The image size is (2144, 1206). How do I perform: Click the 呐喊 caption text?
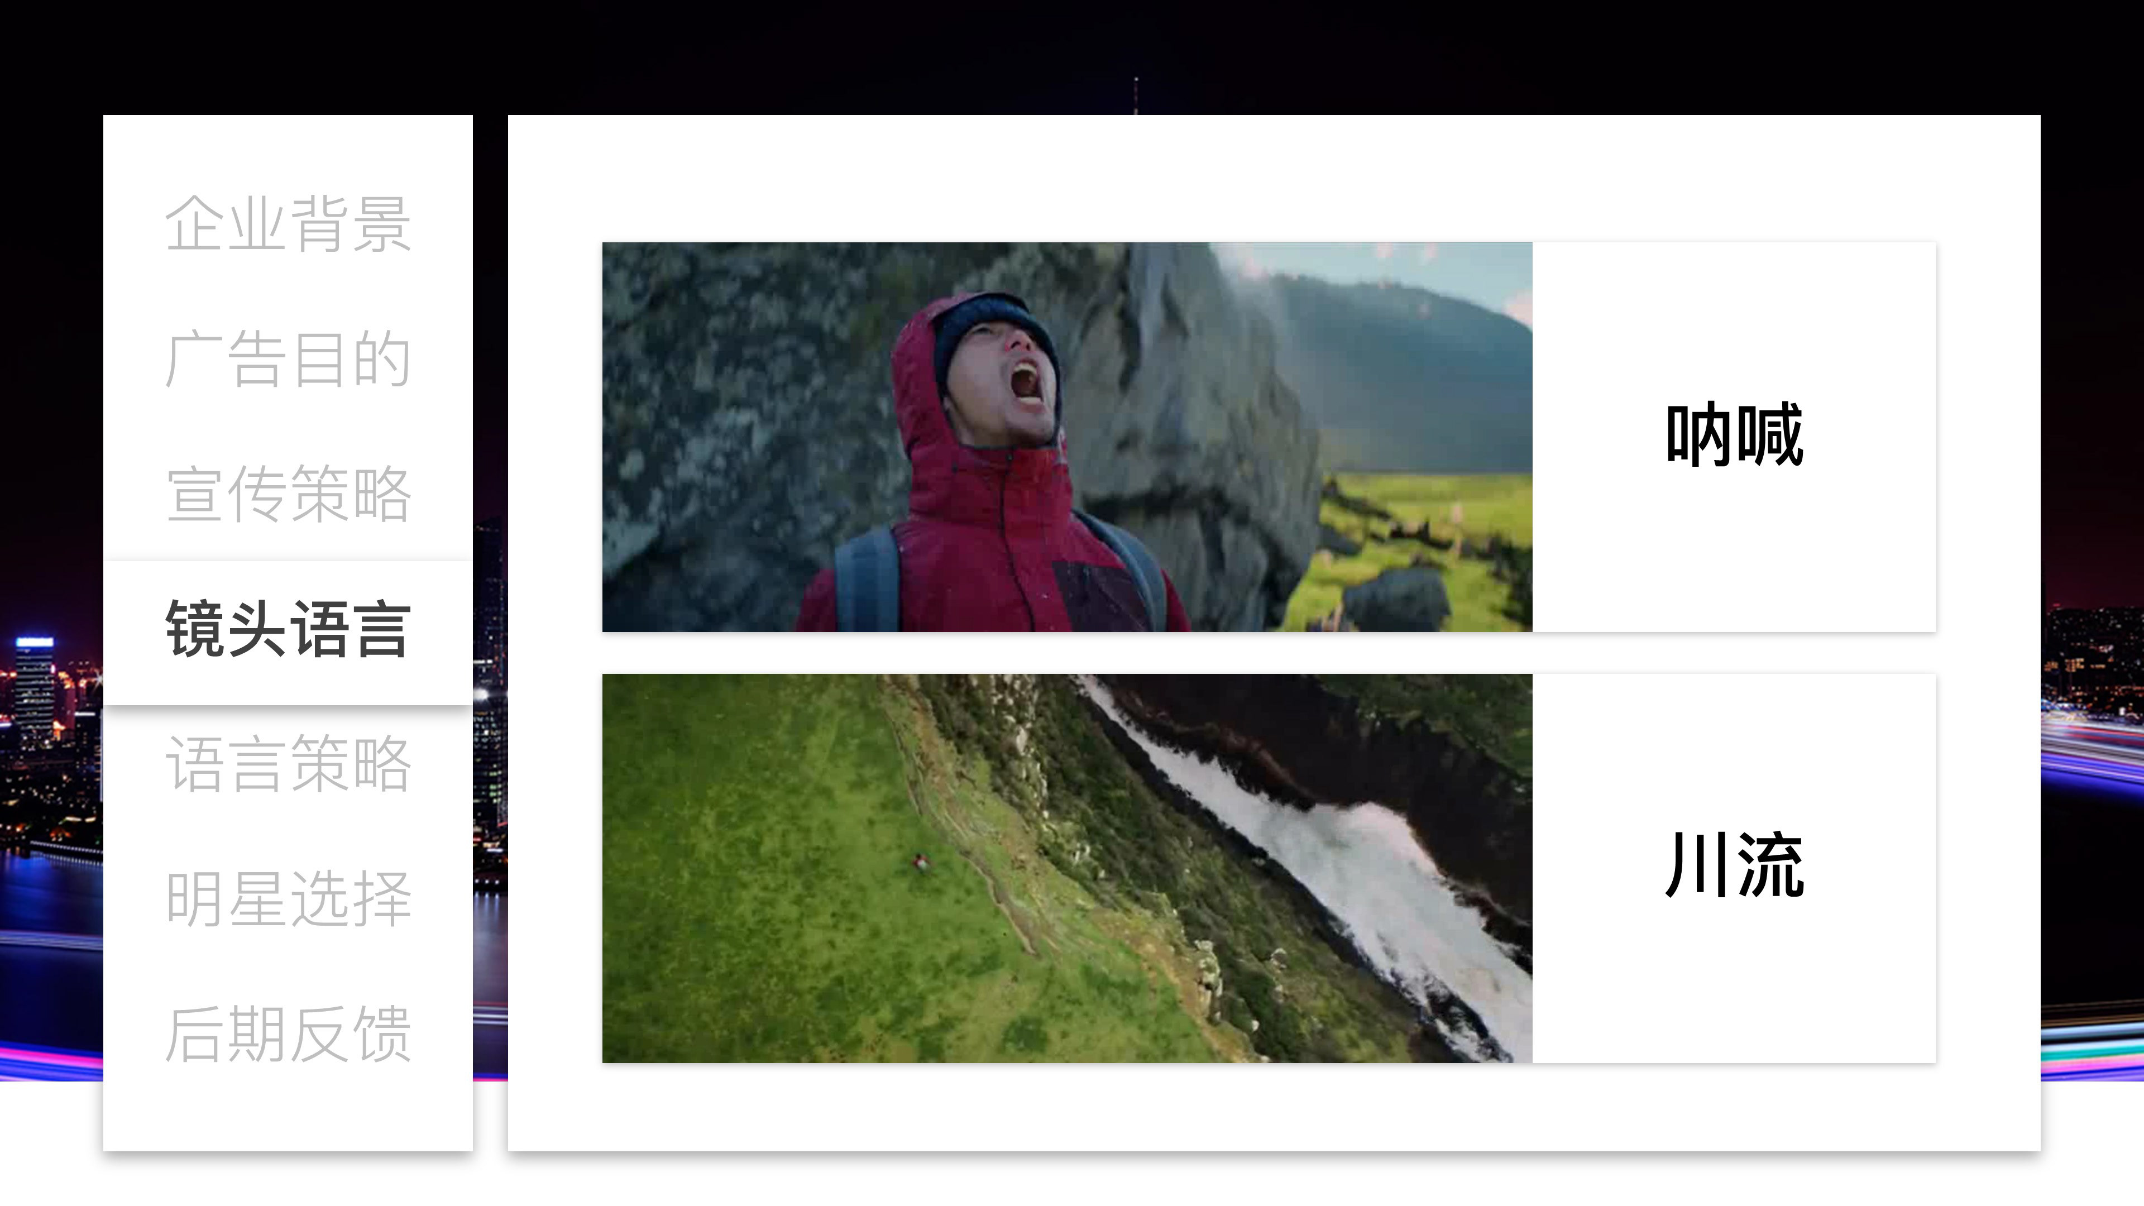pyautogui.click(x=1735, y=435)
